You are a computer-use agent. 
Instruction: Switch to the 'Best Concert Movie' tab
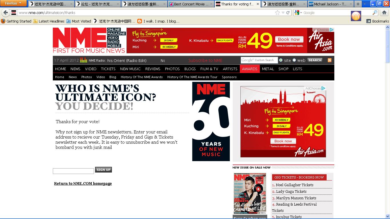coord(191,4)
